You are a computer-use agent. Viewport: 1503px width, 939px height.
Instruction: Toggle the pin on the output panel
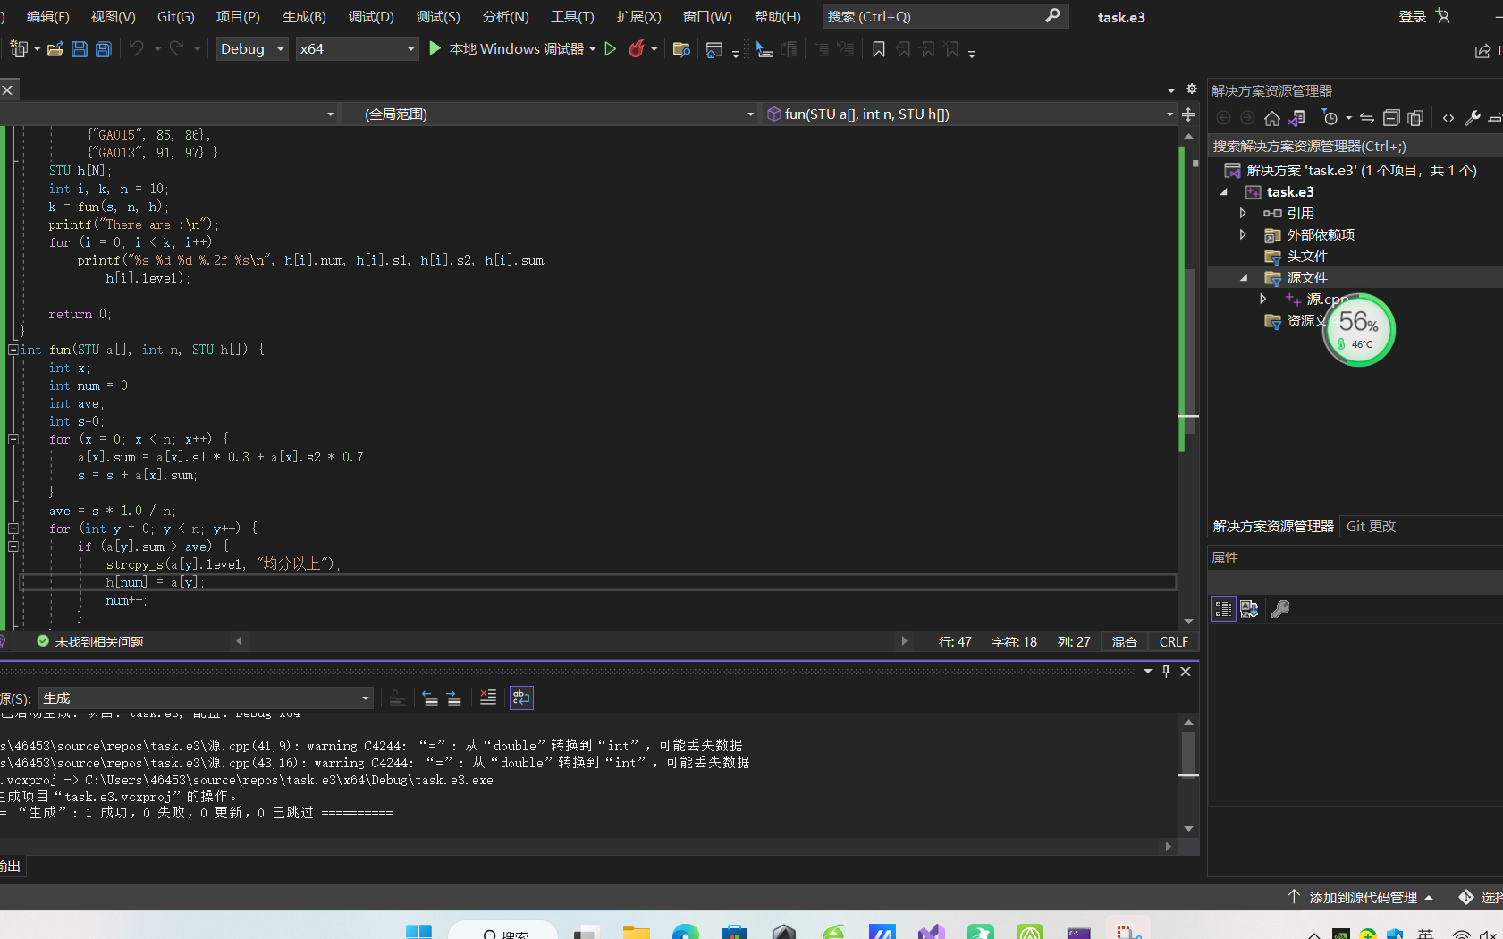1166,671
